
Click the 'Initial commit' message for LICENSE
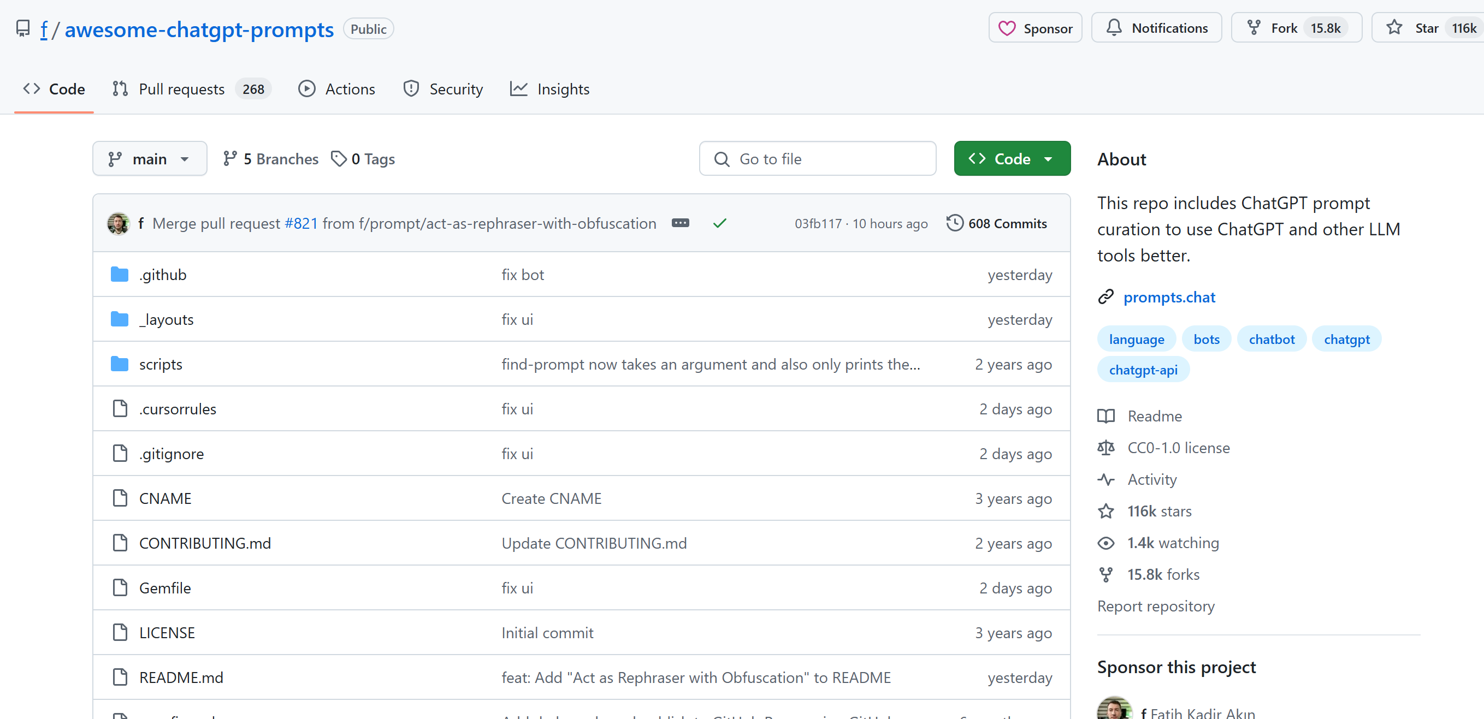tap(547, 633)
